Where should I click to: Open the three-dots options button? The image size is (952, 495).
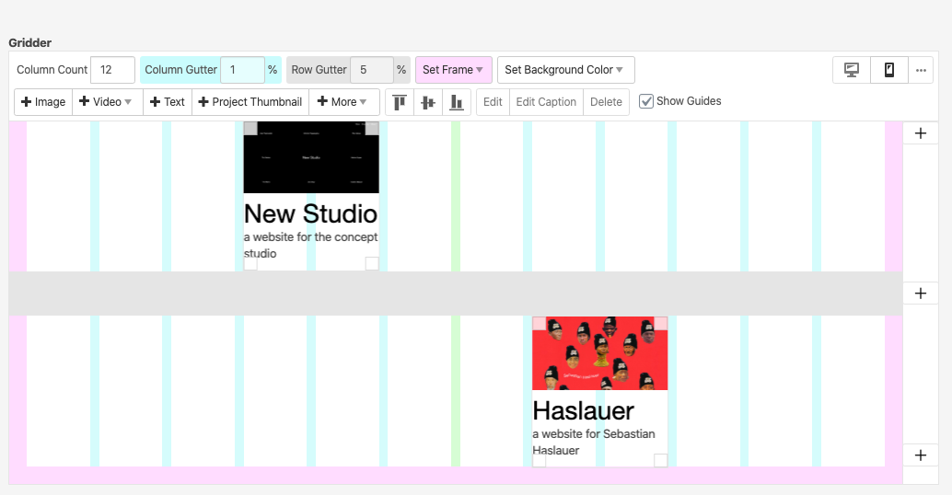[921, 70]
